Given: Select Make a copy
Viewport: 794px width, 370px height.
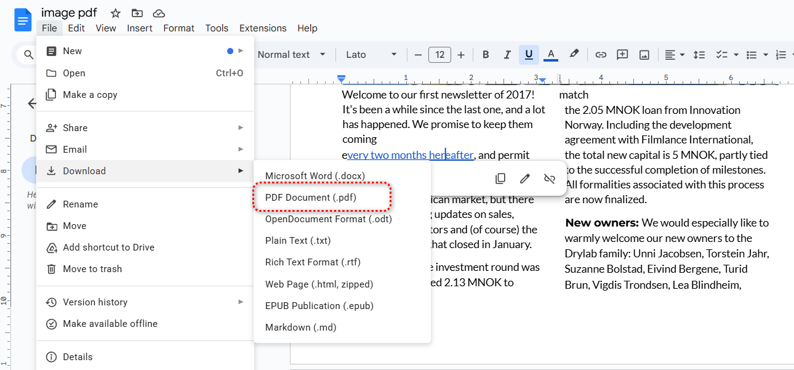Looking at the screenshot, I should 145,95.
